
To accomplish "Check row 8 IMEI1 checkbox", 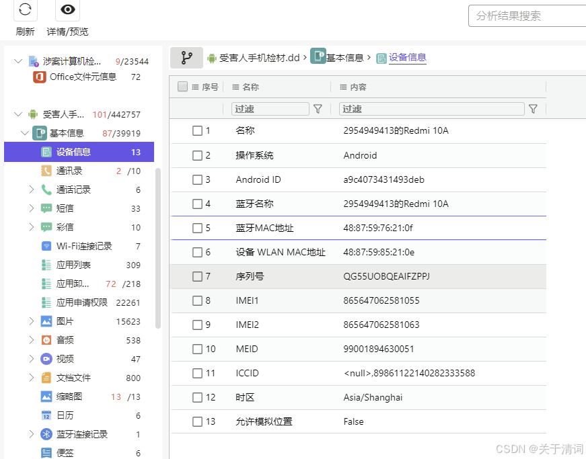I will (197, 300).
